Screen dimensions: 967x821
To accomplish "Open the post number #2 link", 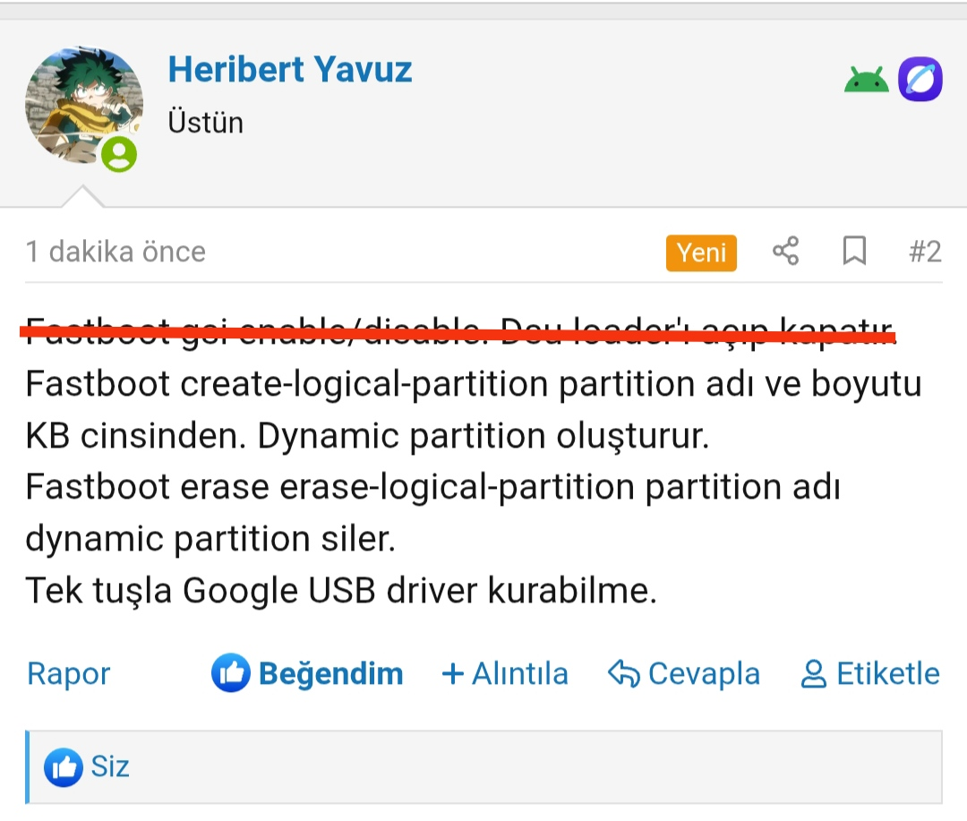I will point(925,252).
